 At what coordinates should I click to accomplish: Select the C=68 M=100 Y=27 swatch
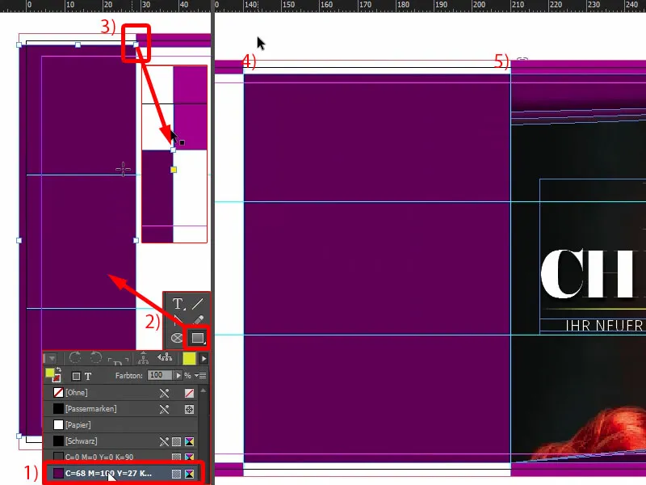pyautogui.click(x=124, y=474)
